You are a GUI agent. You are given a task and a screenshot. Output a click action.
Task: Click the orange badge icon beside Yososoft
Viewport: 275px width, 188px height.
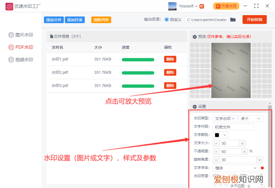202,6
